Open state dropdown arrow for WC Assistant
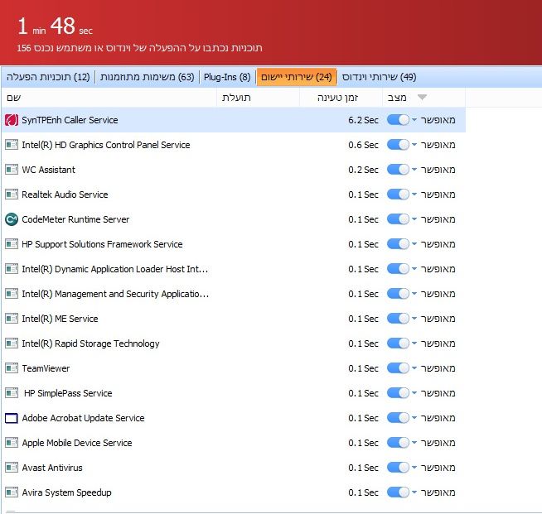This screenshot has width=542, height=514. [414, 170]
